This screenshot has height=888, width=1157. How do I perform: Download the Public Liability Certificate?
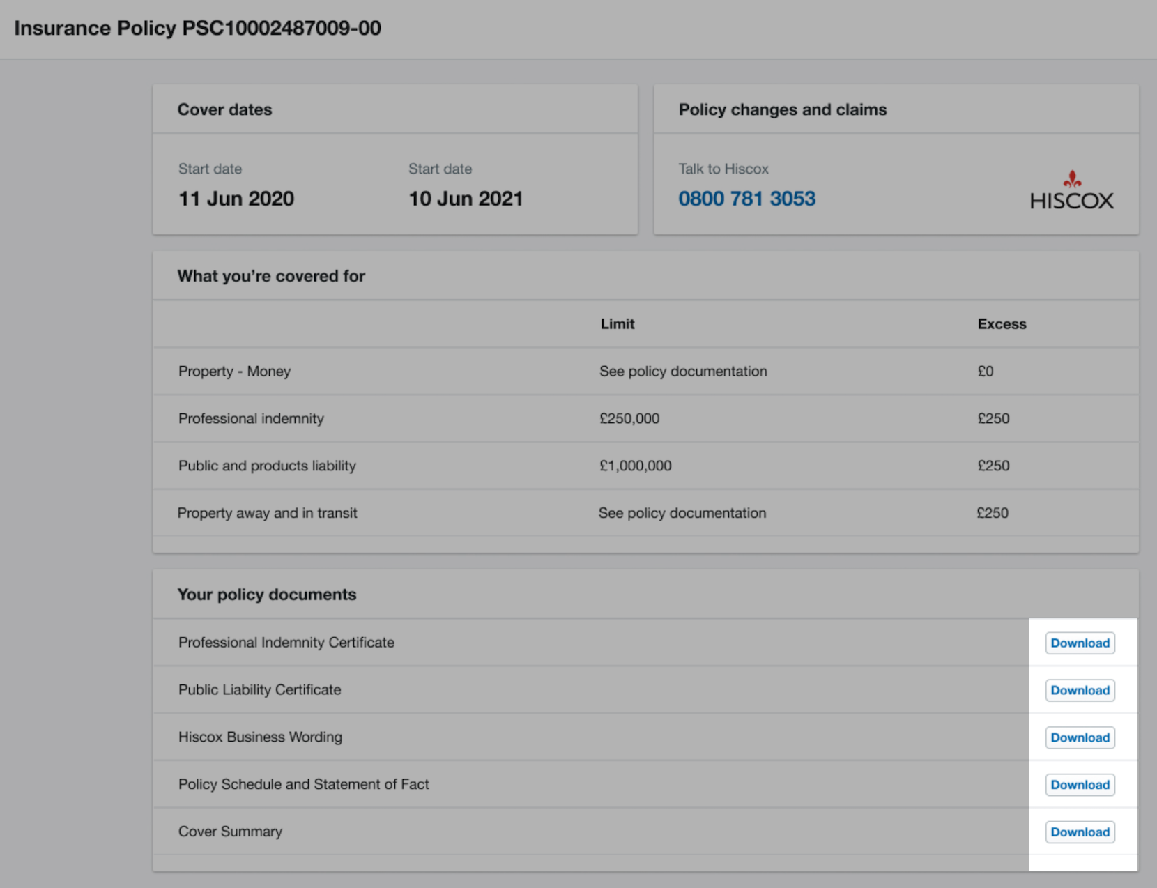(1080, 690)
